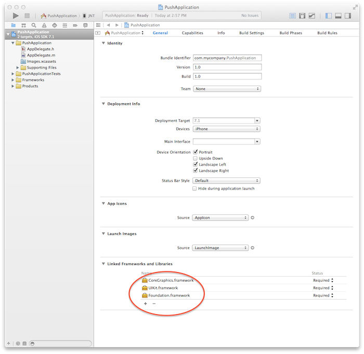Switch to the Build Phases tab
The height and width of the screenshot is (354, 364).
(x=291, y=33)
